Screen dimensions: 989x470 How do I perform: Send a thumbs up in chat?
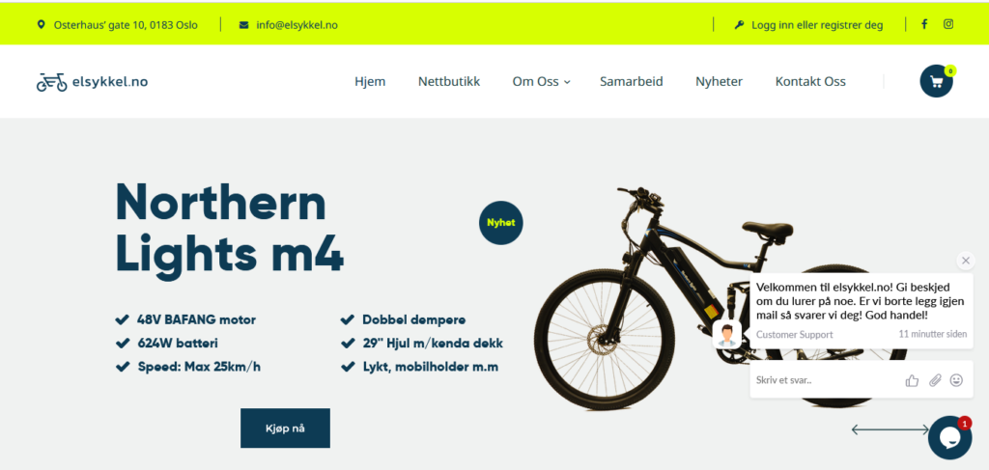(912, 380)
